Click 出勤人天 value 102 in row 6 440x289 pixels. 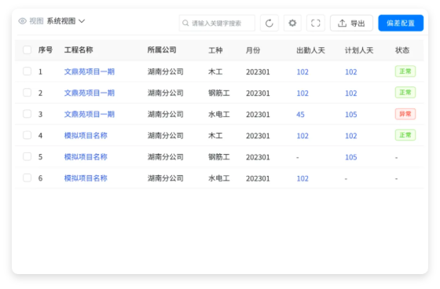302,179
